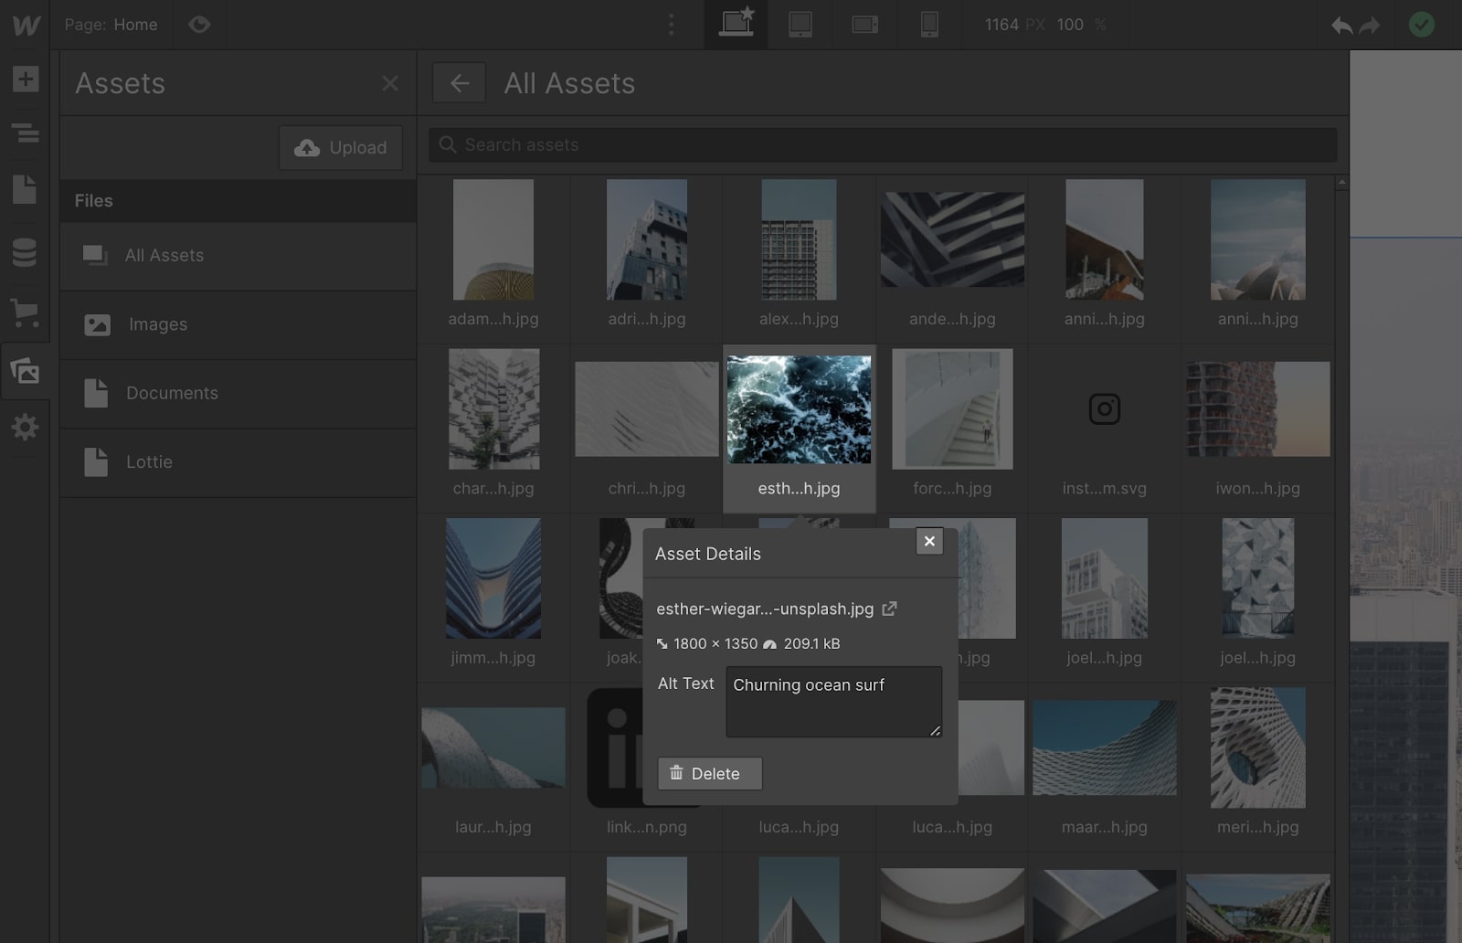
Task: Click the Webflow logo icon
Action: (26, 25)
